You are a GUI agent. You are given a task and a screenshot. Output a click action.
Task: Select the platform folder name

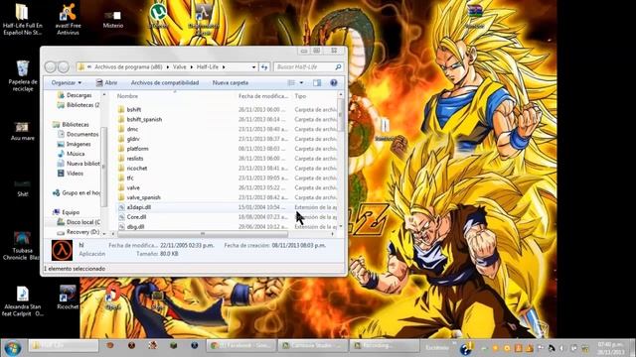click(137, 149)
